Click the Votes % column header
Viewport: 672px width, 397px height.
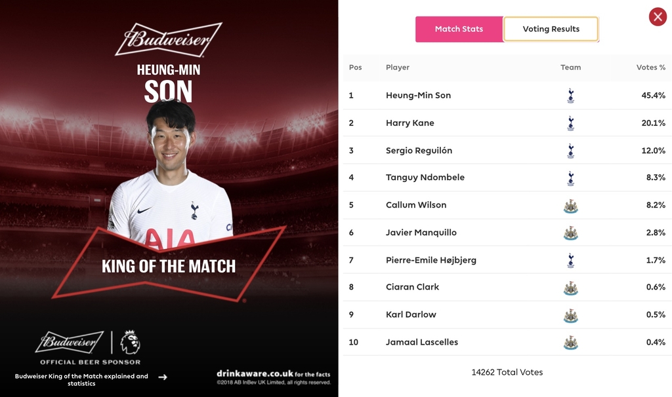650,67
